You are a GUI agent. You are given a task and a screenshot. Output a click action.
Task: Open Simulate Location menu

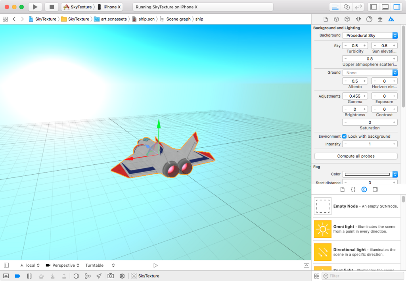[99, 276]
